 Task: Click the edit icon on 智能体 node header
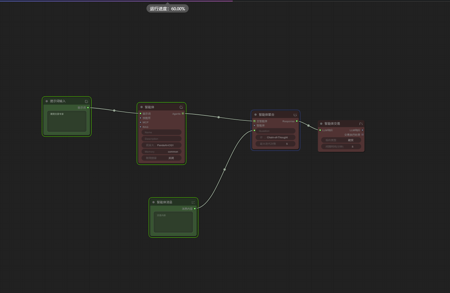pos(181,107)
